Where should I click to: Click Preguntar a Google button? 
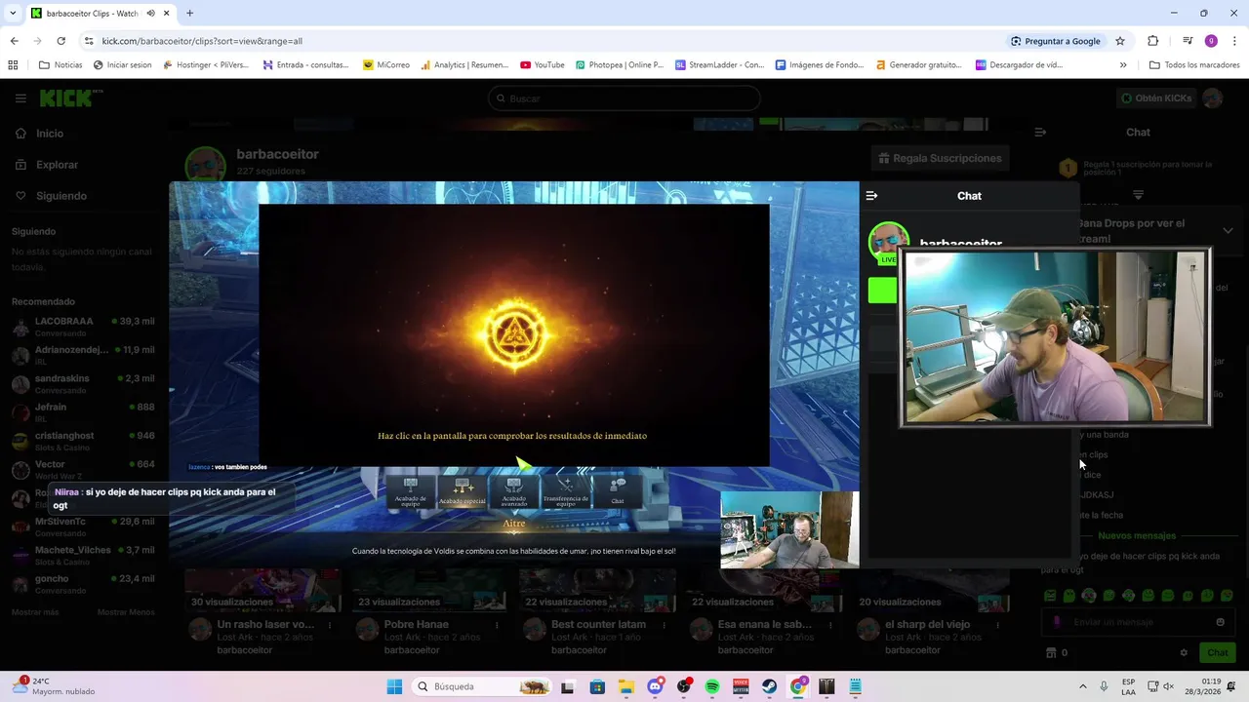[x=1055, y=41]
